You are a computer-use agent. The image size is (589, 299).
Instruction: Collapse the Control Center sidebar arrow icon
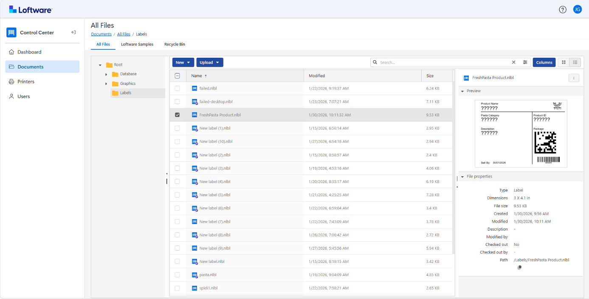coord(73,32)
